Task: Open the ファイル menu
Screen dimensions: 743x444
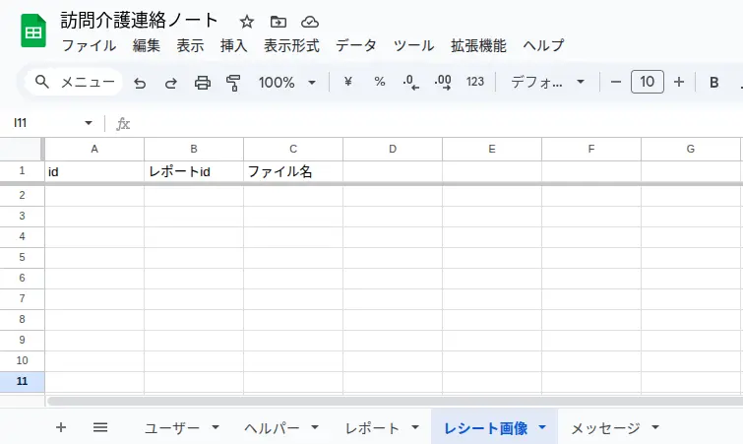Action: tap(90, 45)
